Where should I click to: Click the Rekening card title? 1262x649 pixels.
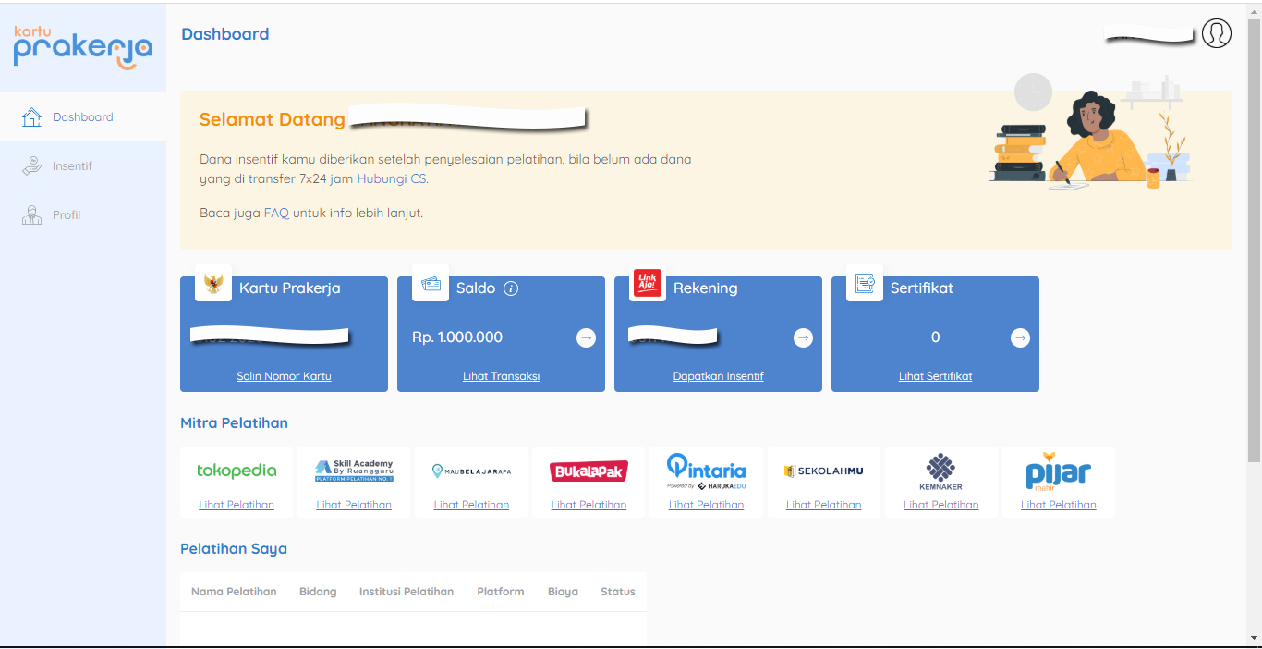coord(705,288)
